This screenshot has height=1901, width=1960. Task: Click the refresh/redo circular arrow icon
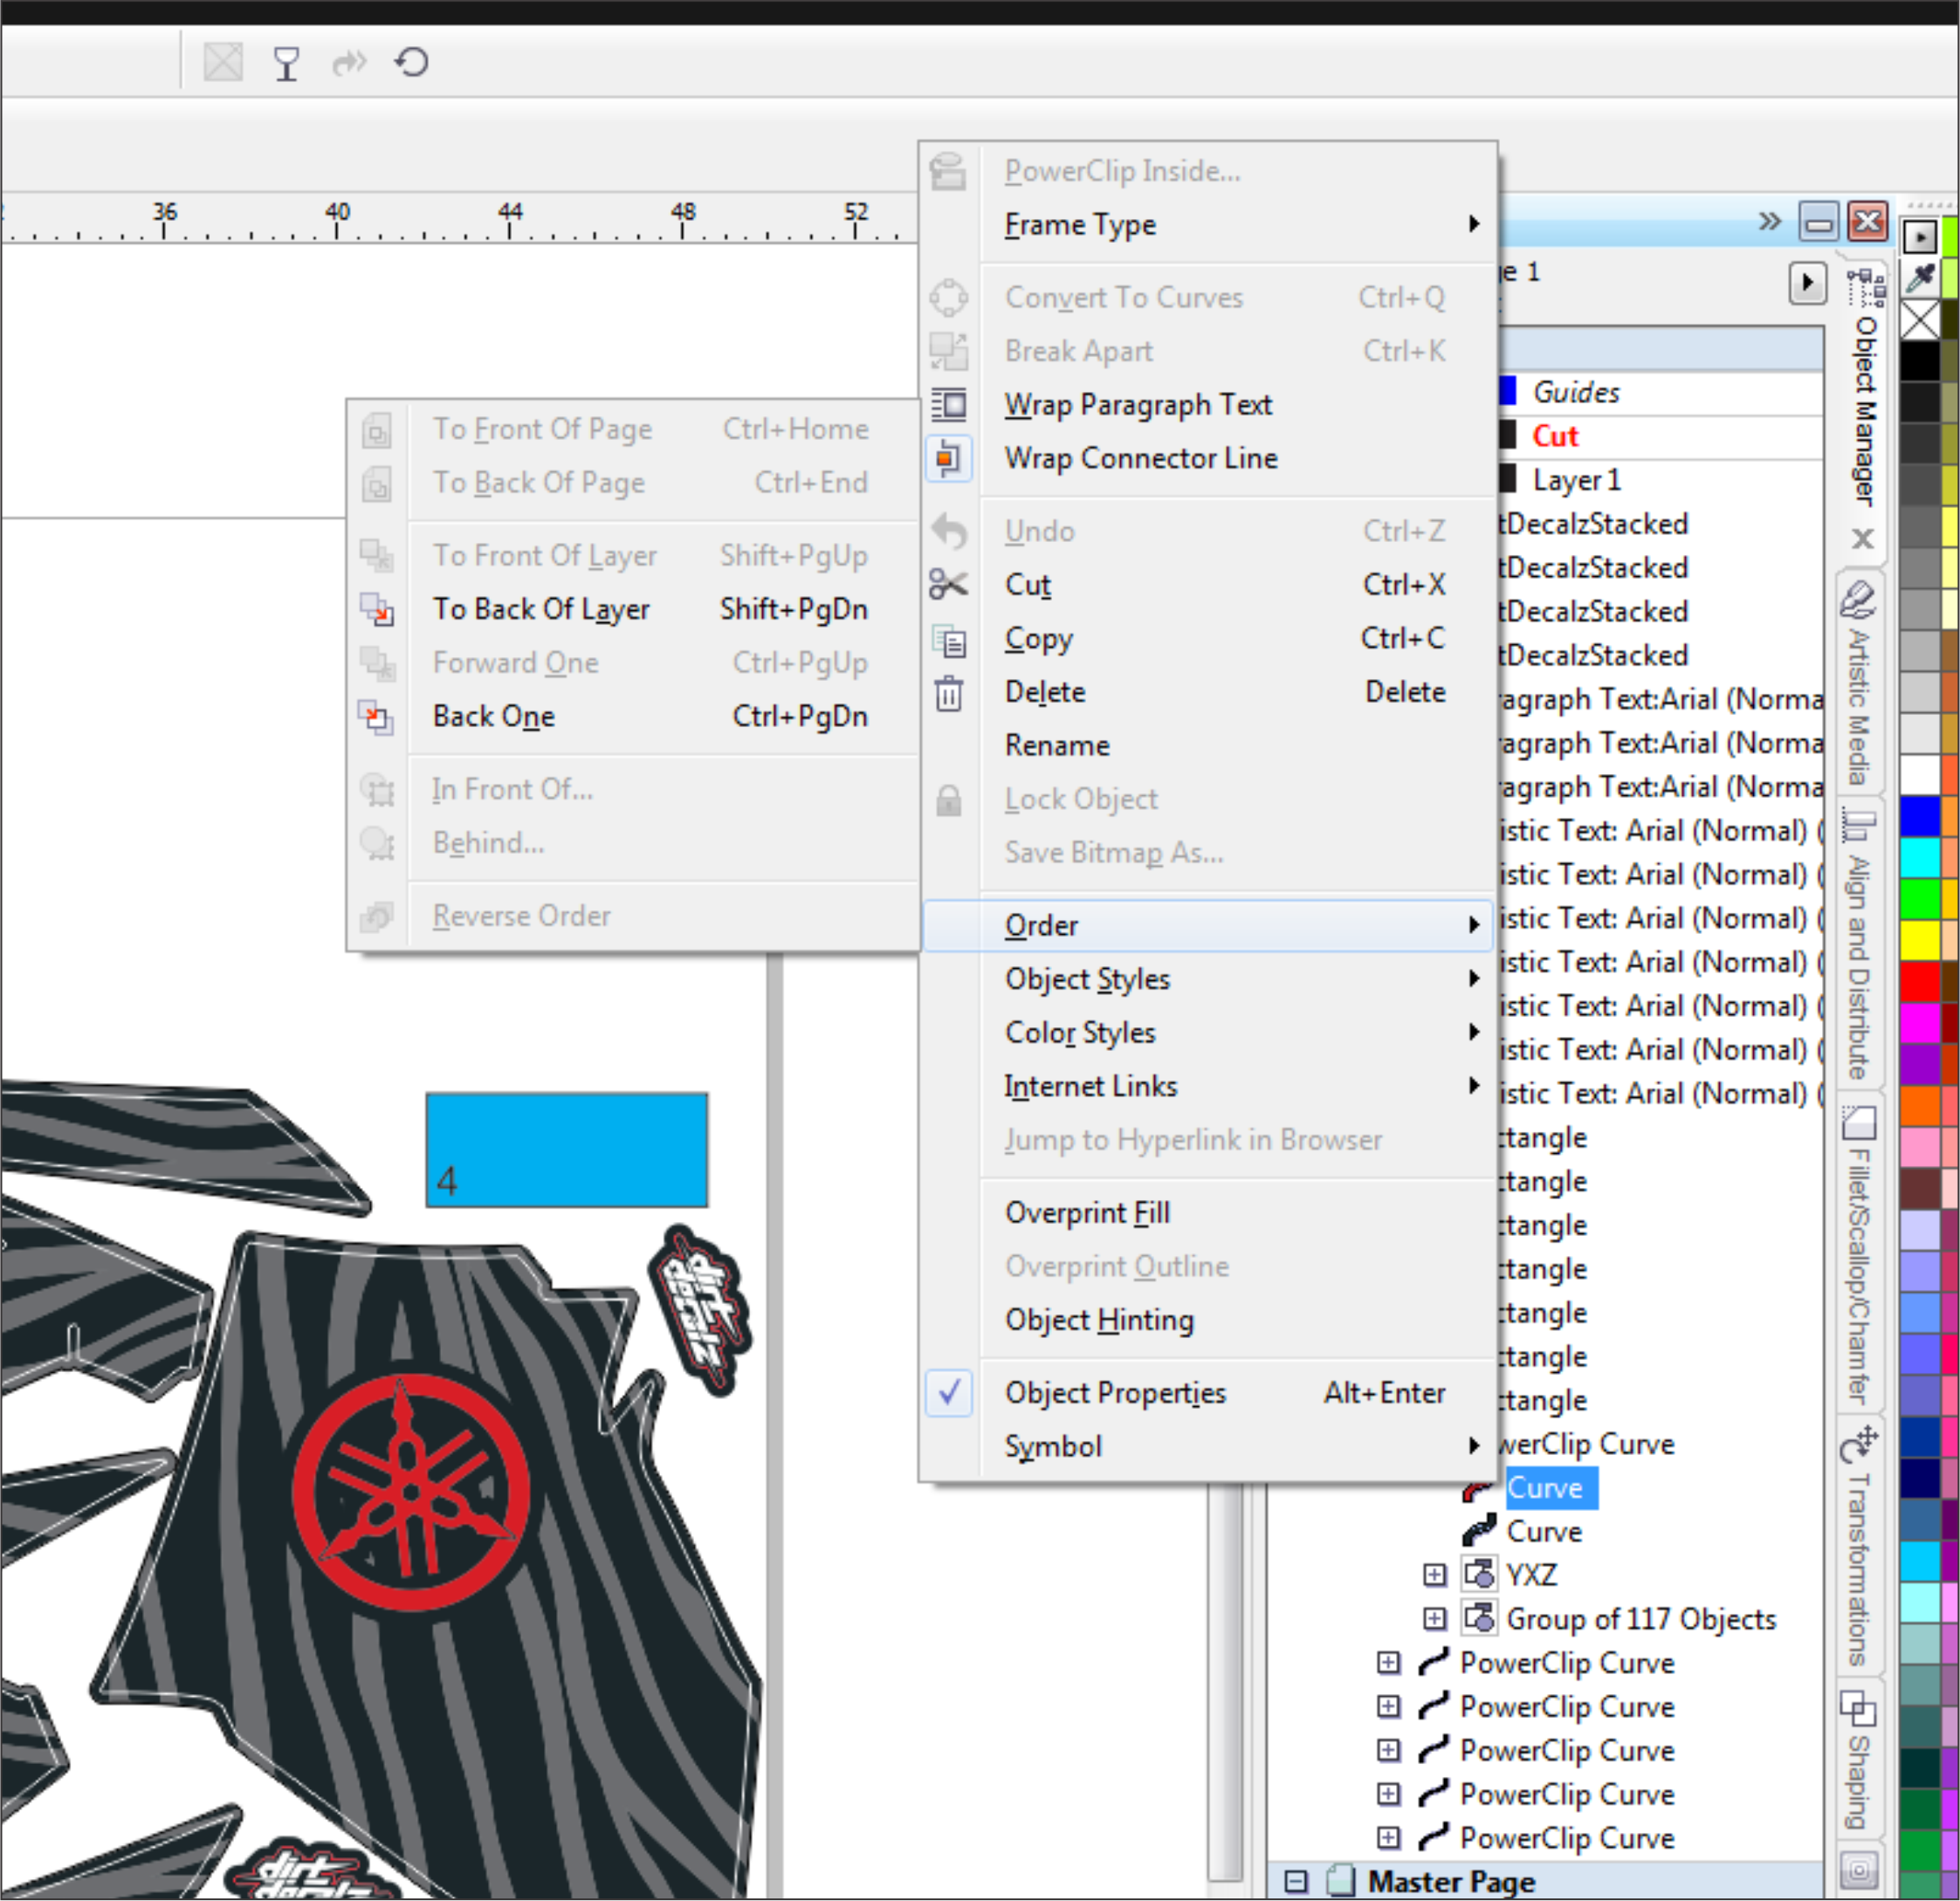pyautogui.click(x=411, y=63)
